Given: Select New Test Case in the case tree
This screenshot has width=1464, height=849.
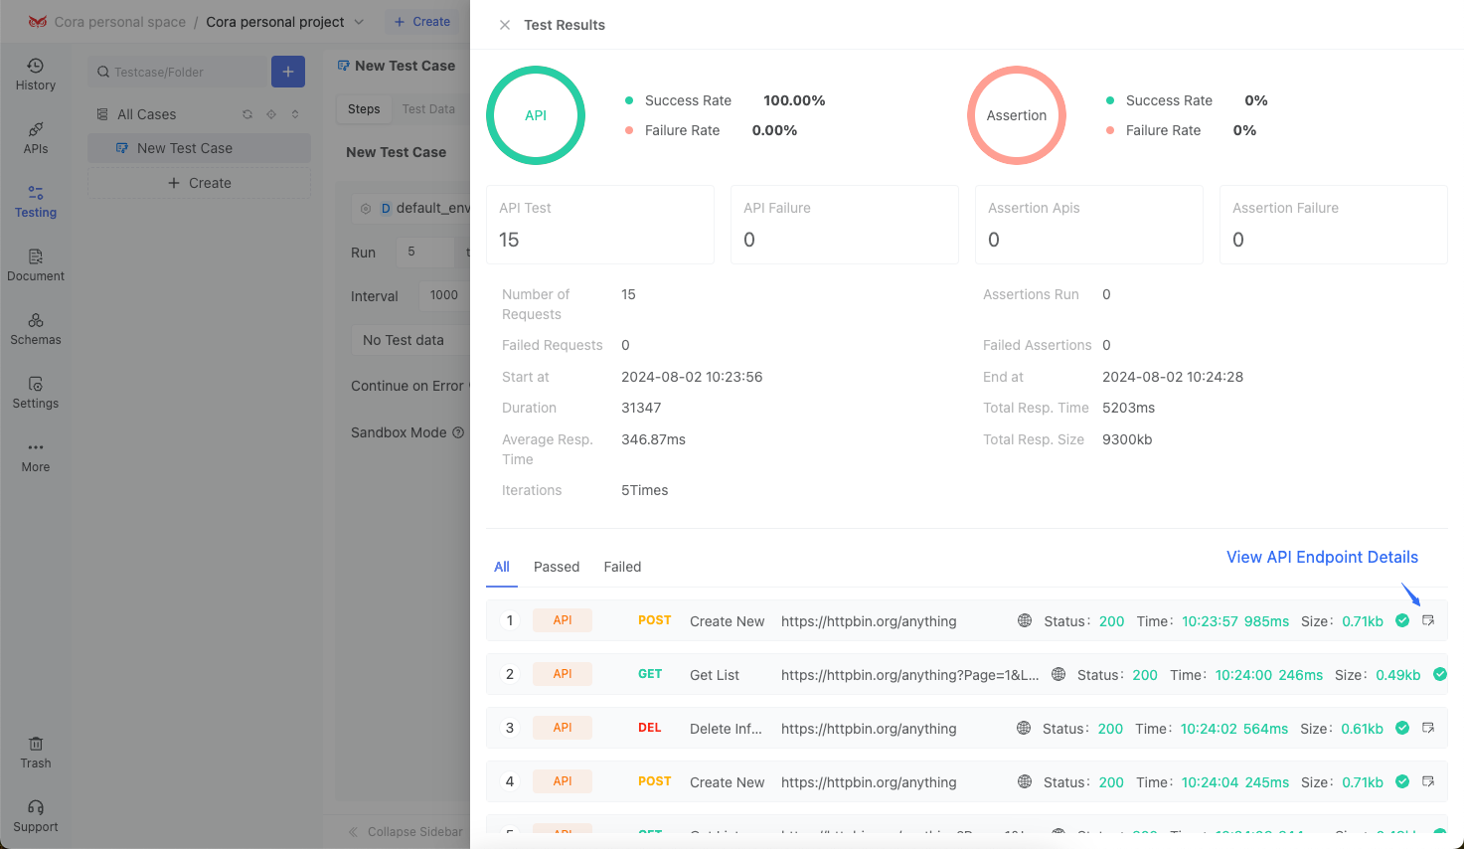Looking at the screenshot, I should tap(199, 148).
